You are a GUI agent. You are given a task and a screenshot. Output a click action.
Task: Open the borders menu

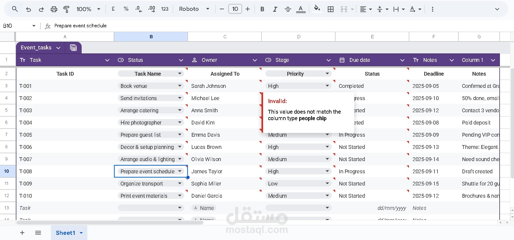pos(330,9)
